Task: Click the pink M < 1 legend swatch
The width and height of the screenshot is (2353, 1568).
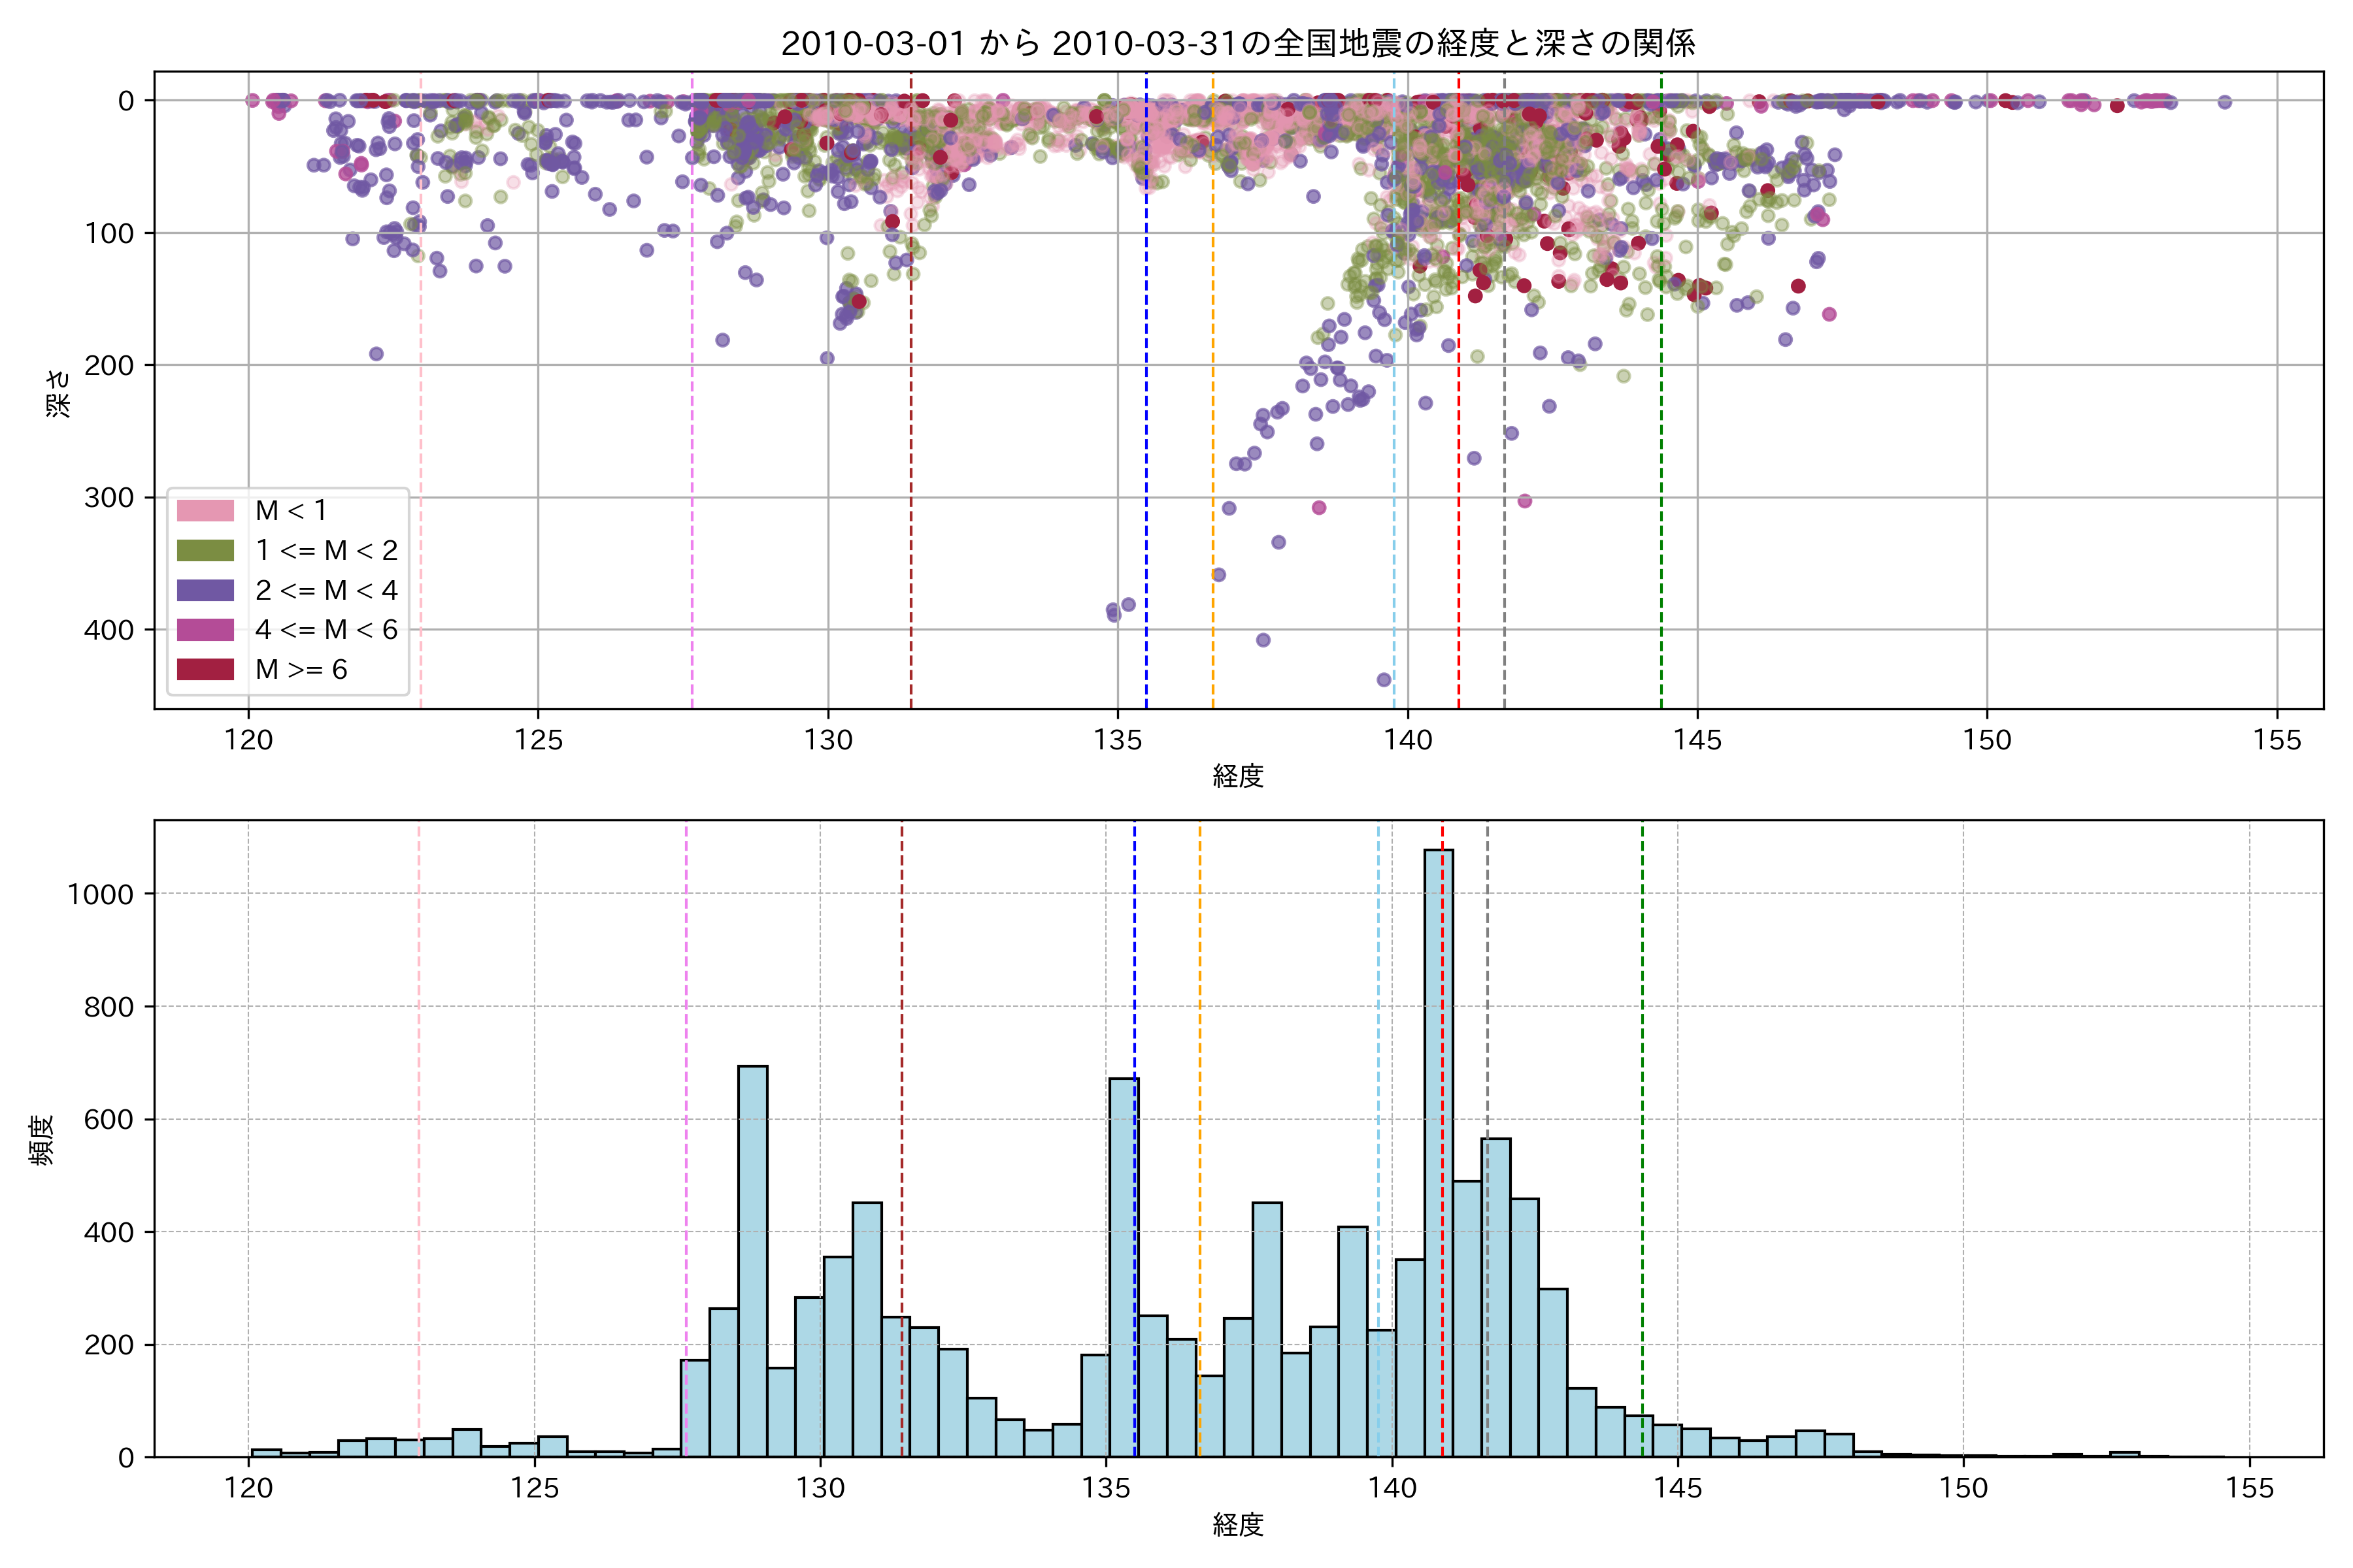Action: [x=205, y=511]
